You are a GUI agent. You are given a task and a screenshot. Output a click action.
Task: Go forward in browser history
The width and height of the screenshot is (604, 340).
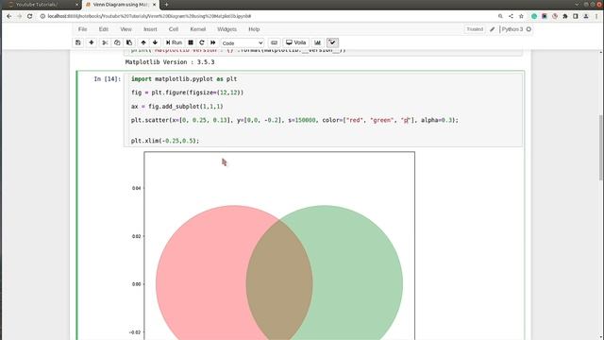(x=19, y=16)
